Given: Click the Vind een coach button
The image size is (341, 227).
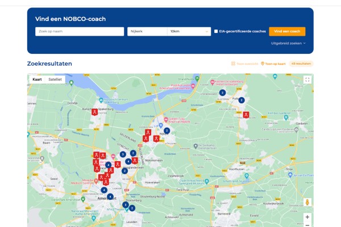Looking at the screenshot, I should tap(287, 32).
